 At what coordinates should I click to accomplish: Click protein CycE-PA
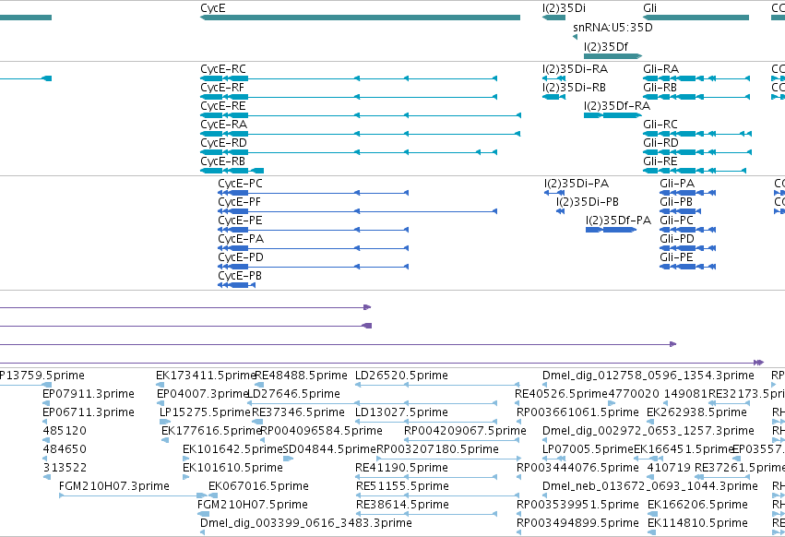pos(314,248)
